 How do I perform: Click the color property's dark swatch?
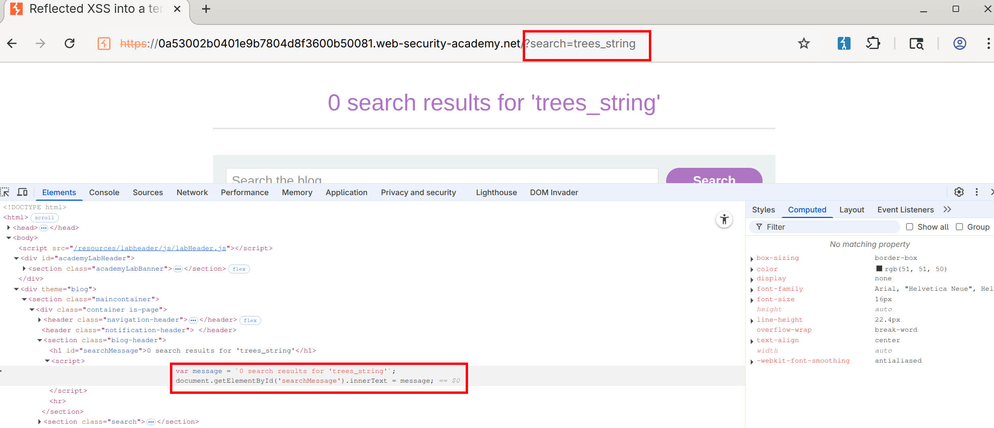pyautogui.click(x=879, y=269)
